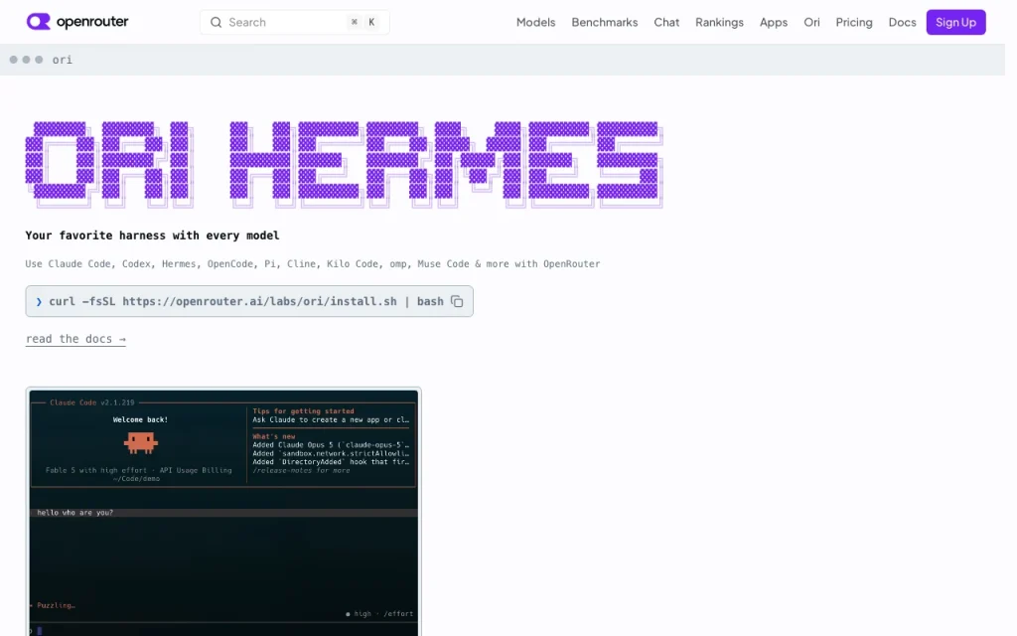The height and width of the screenshot is (636, 1017).
Task: Click the /release-notes for more text
Action: pos(301,470)
